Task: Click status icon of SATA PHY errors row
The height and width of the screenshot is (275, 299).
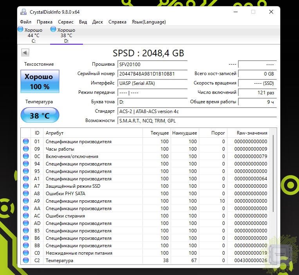Action: pos(26,194)
